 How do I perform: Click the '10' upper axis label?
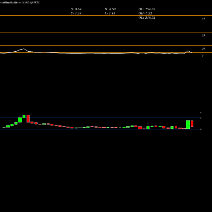coord(203,49)
